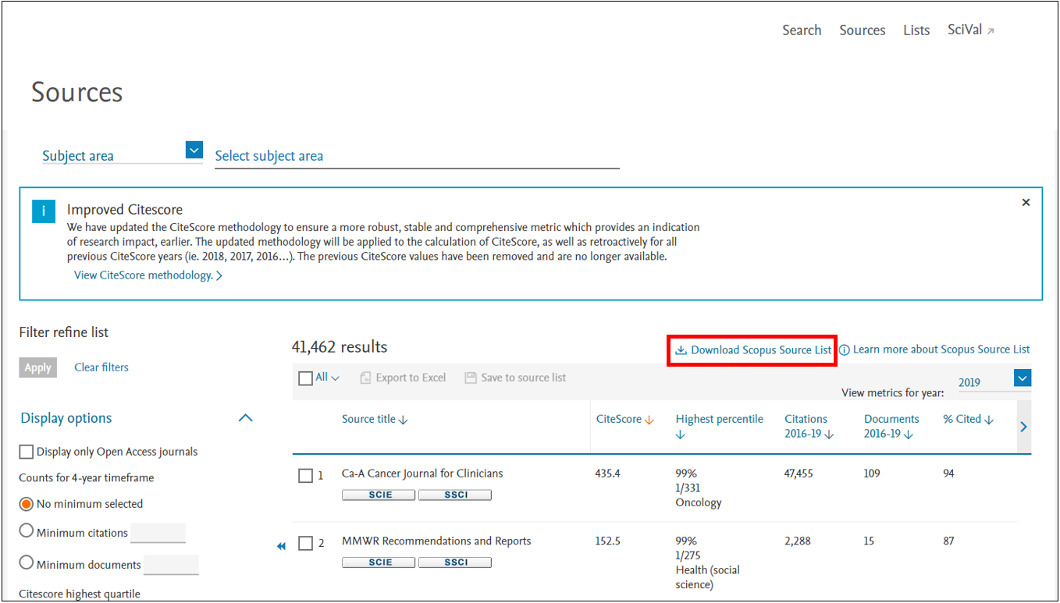Screen dimensions: 1060x603
Task: Open the metrics year 2019 dropdown
Action: click(x=1023, y=378)
